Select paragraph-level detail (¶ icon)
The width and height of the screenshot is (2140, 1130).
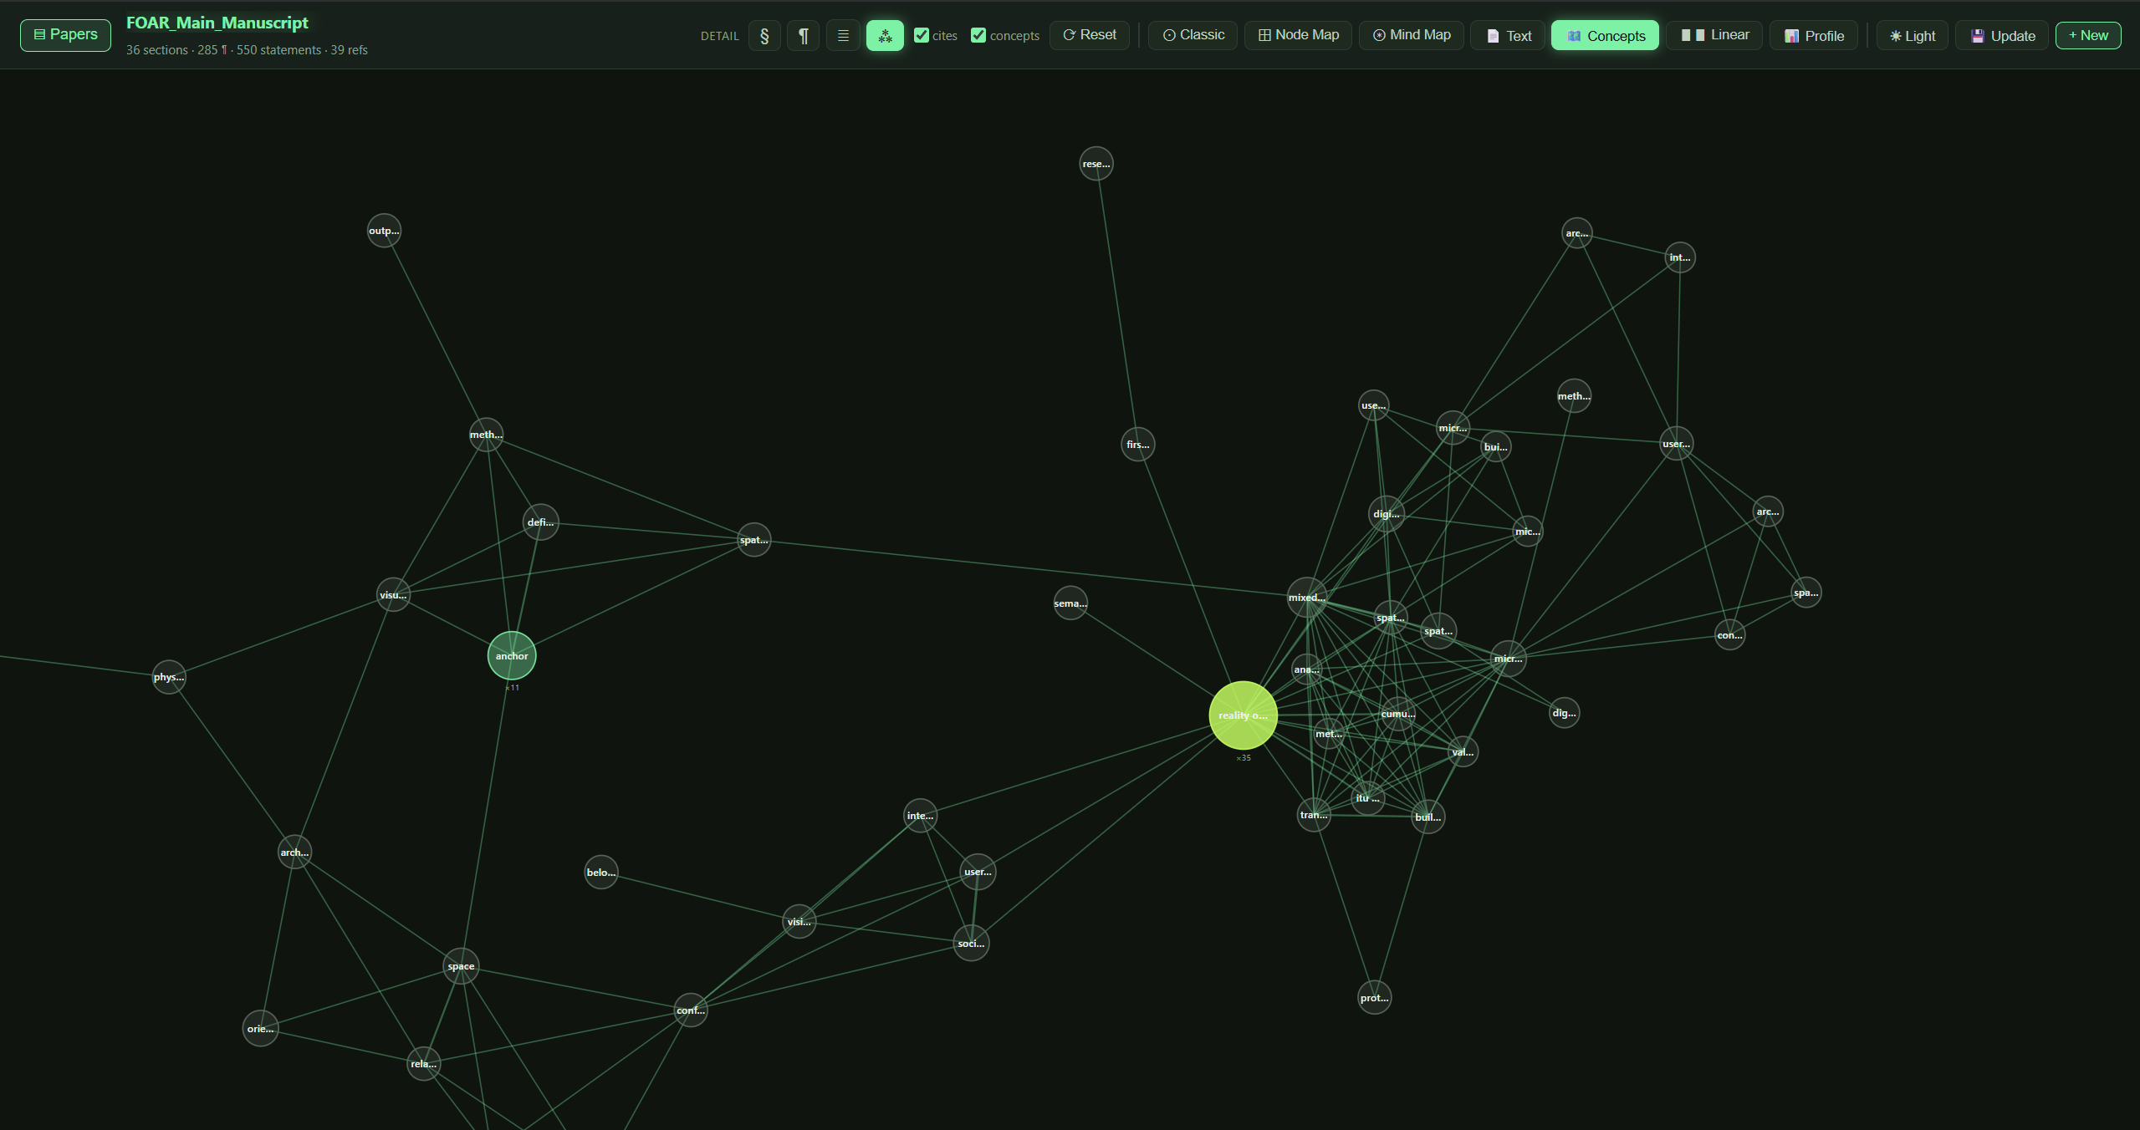coord(804,35)
